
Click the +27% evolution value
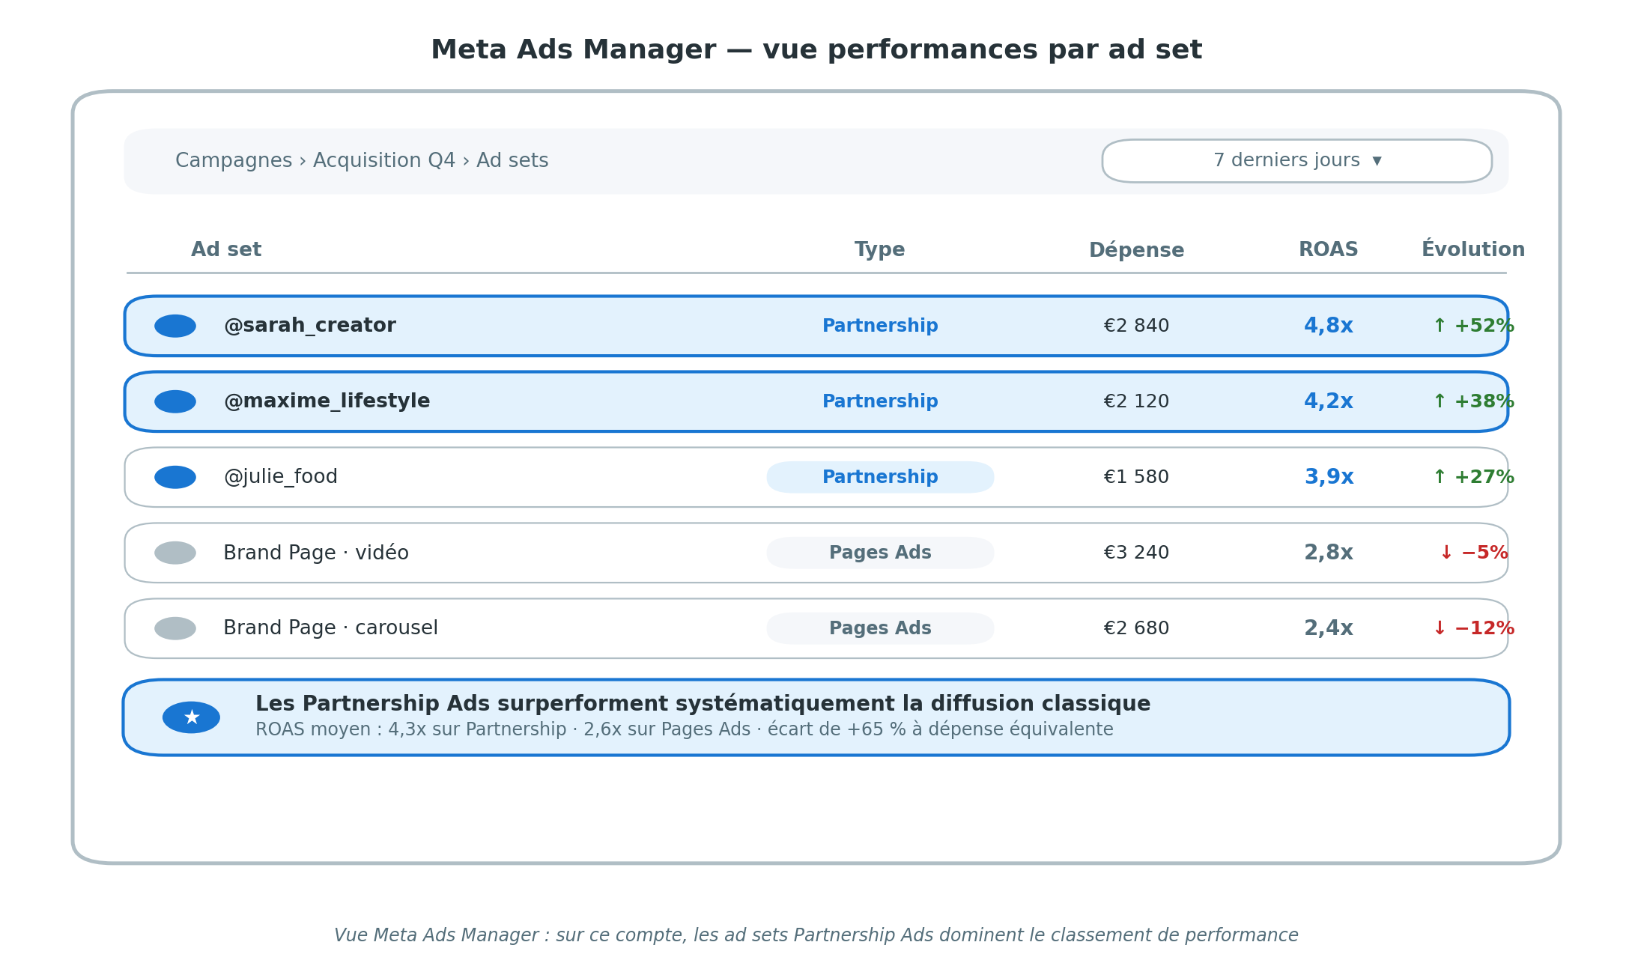tap(1473, 477)
